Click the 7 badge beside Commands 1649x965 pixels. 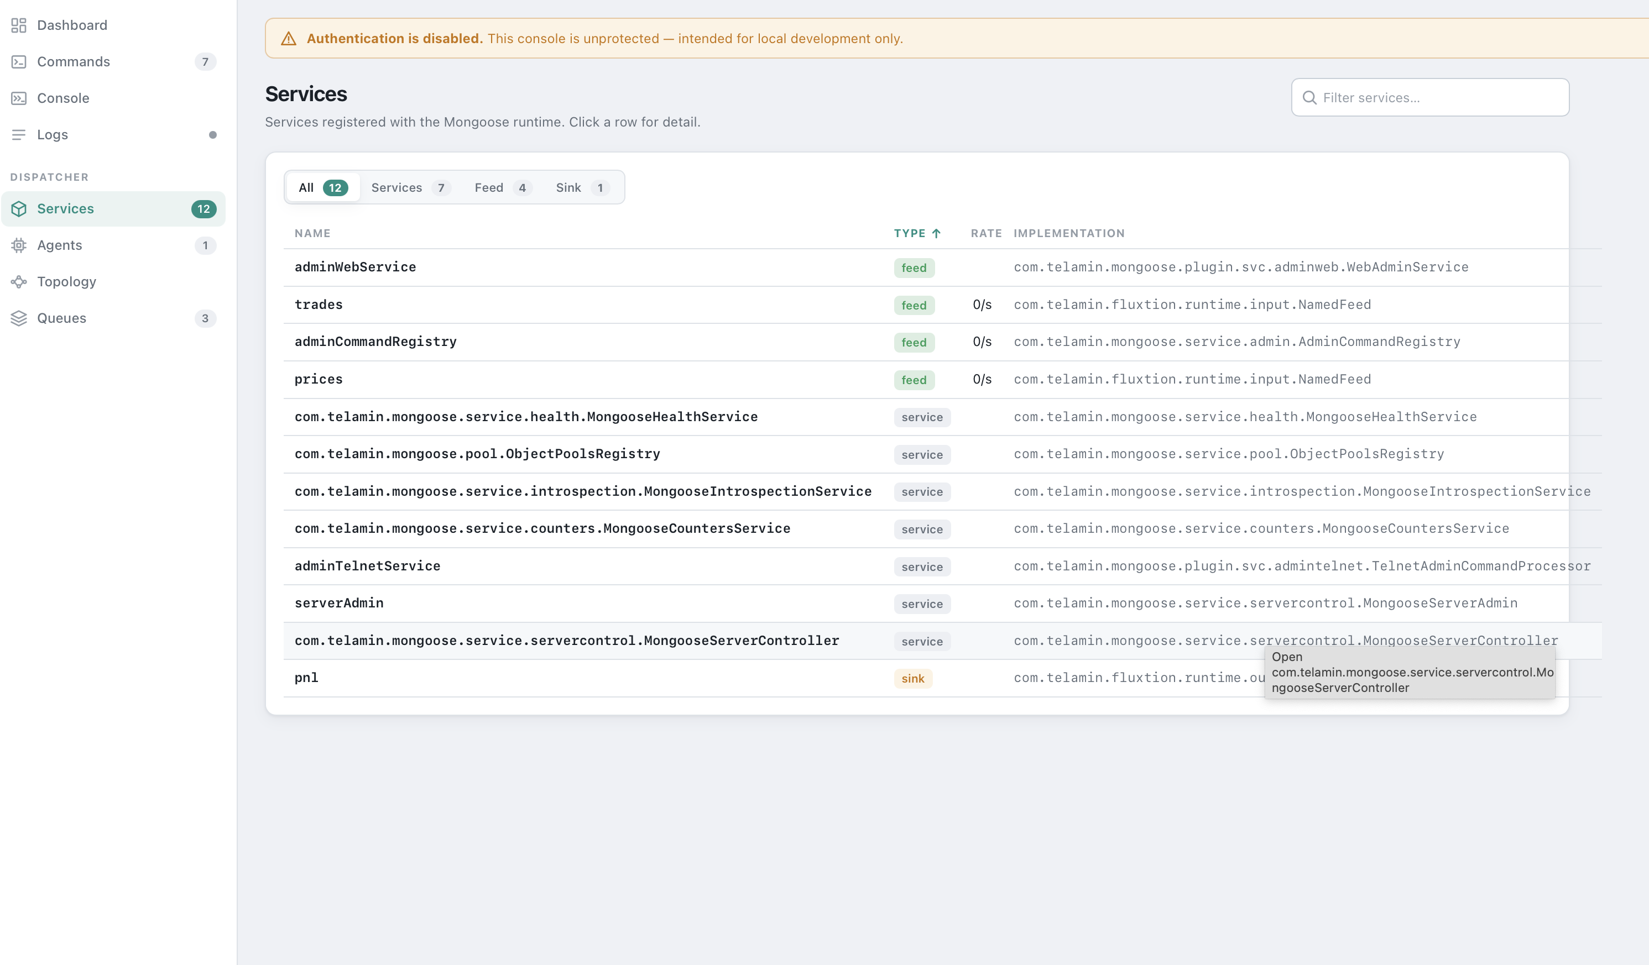pos(205,61)
